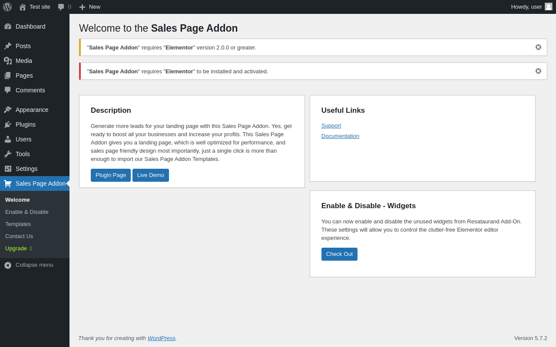This screenshot has height=347, width=556.
Task: Click the WordPress logo icon
Action: pos(7,7)
